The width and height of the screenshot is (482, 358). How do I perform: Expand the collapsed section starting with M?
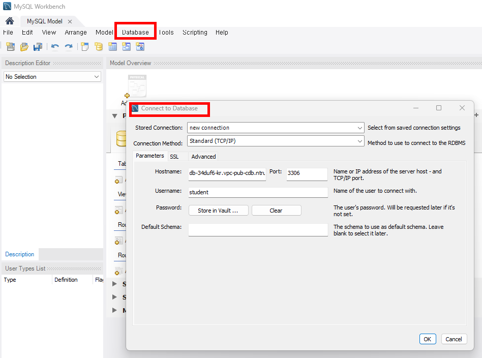(x=115, y=310)
